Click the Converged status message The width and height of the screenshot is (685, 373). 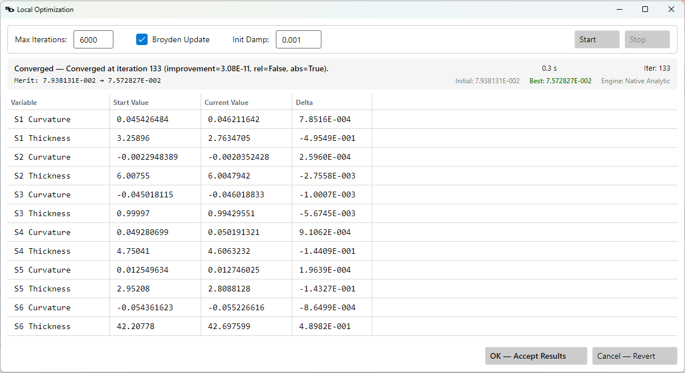(x=171, y=68)
